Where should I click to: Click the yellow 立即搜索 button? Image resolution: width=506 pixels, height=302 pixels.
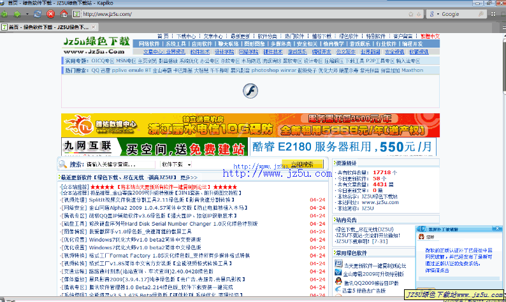pos(302,164)
